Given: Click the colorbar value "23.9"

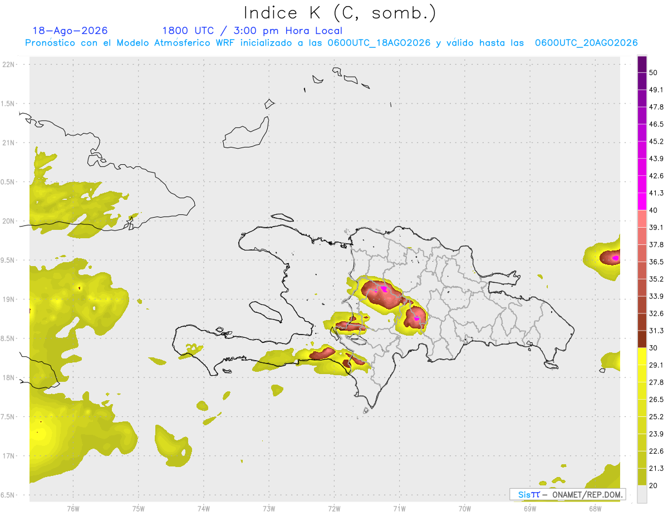Looking at the screenshot, I should (x=656, y=434).
